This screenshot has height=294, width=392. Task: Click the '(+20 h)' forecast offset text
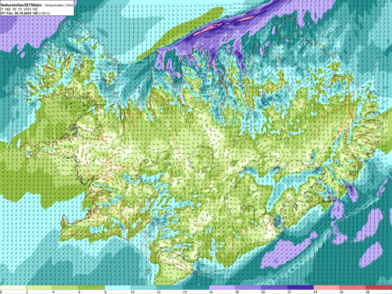click(44, 13)
